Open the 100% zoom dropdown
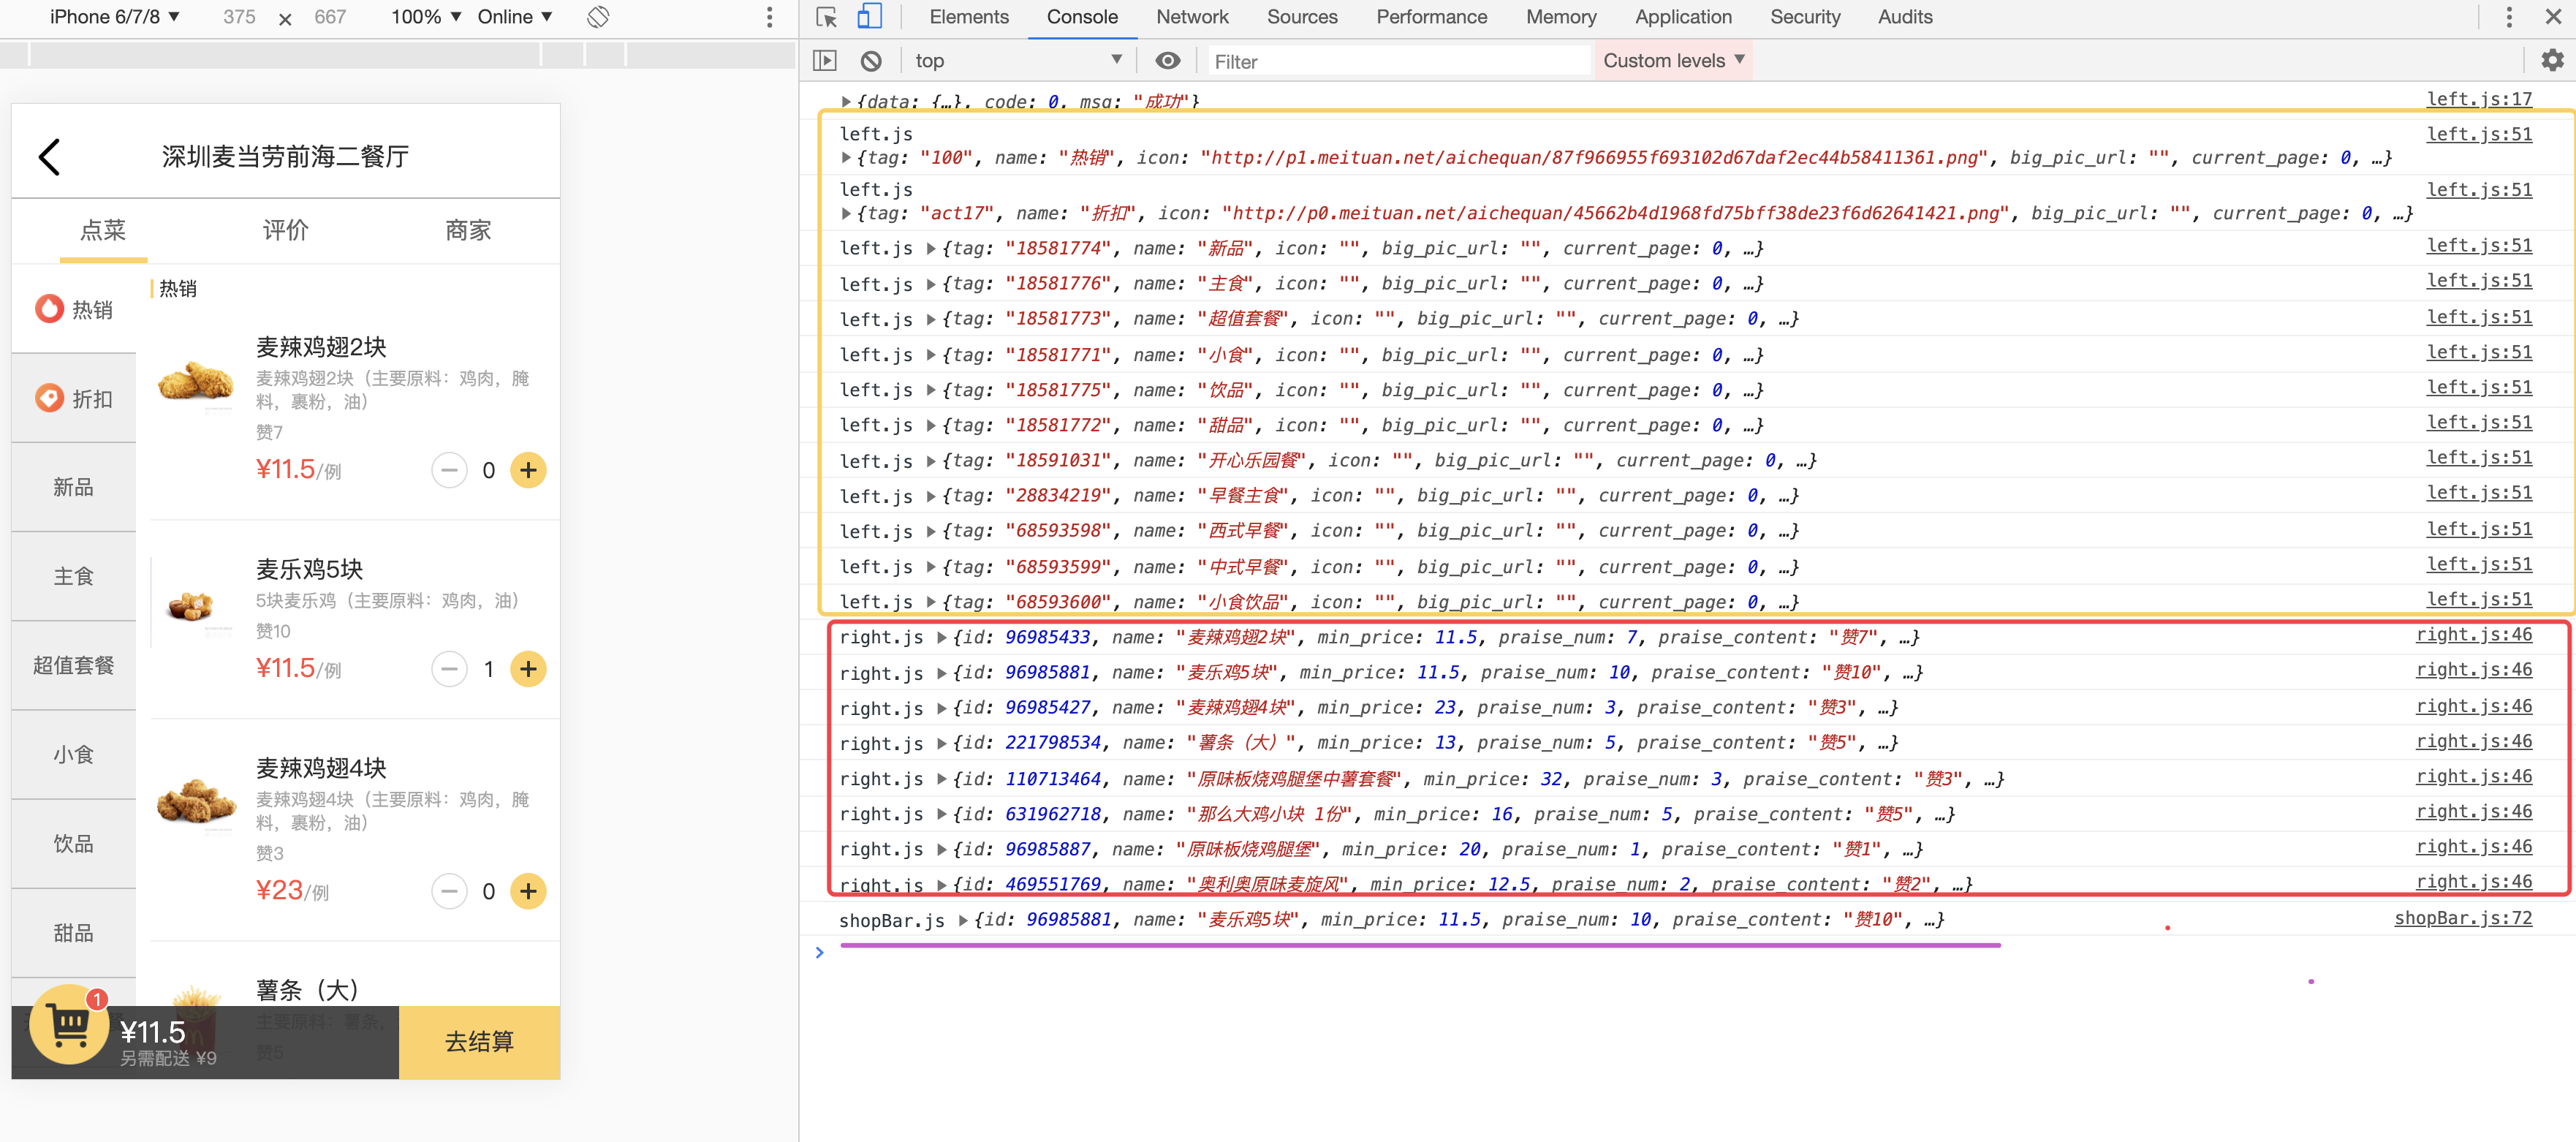The height and width of the screenshot is (1142, 2576). coord(425,17)
